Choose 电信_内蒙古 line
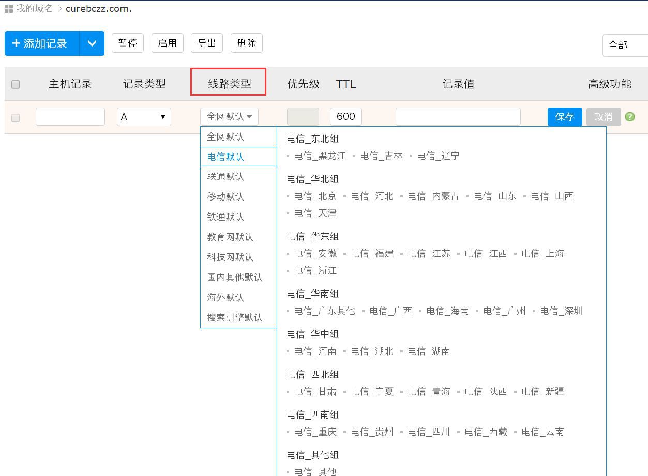 pyautogui.click(x=434, y=196)
